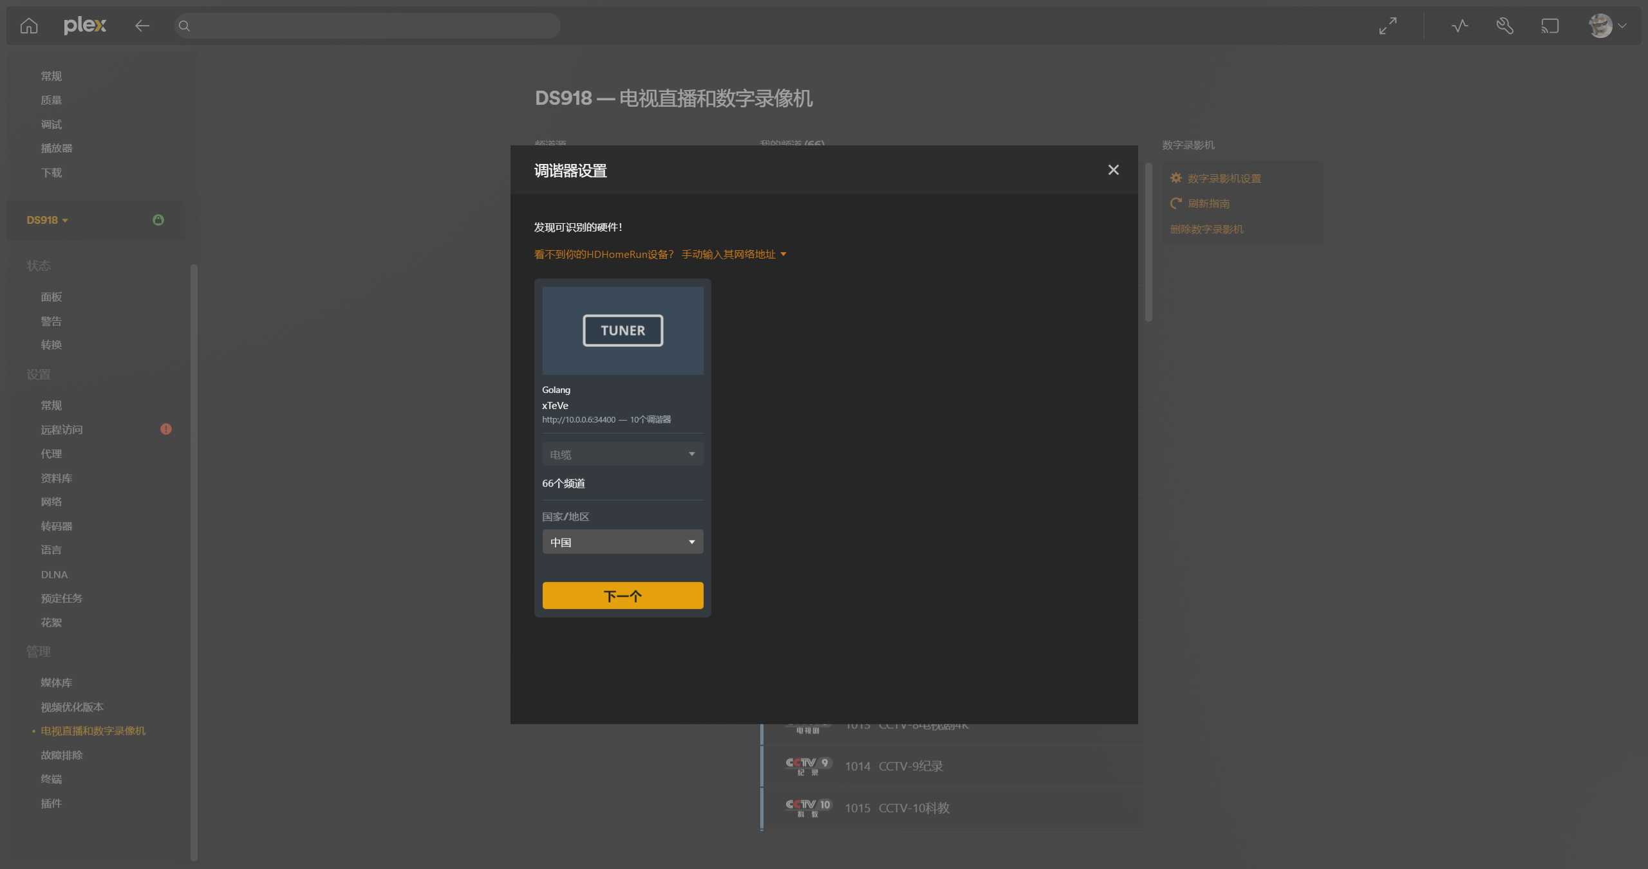Close the tuner settings dialog
The width and height of the screenshot is (1648, 869).
(1113, 170)
